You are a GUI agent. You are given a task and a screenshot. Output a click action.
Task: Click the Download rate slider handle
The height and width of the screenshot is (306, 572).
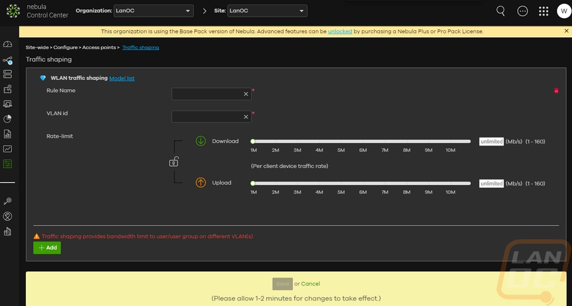[253, 142]
